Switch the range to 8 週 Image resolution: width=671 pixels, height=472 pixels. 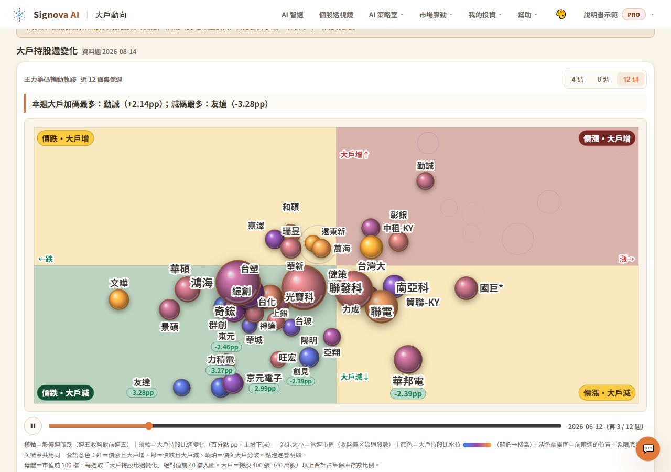603,79
